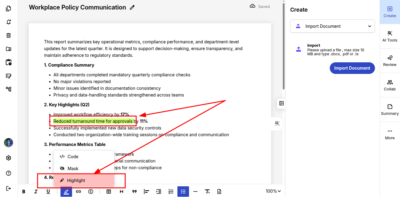Click the insert link icon

pos(78,192)
